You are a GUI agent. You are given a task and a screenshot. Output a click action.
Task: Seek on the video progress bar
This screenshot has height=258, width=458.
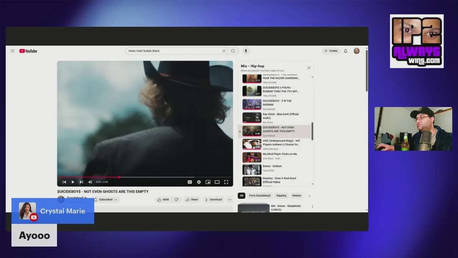pyautogui.click(x=145, y=177)
